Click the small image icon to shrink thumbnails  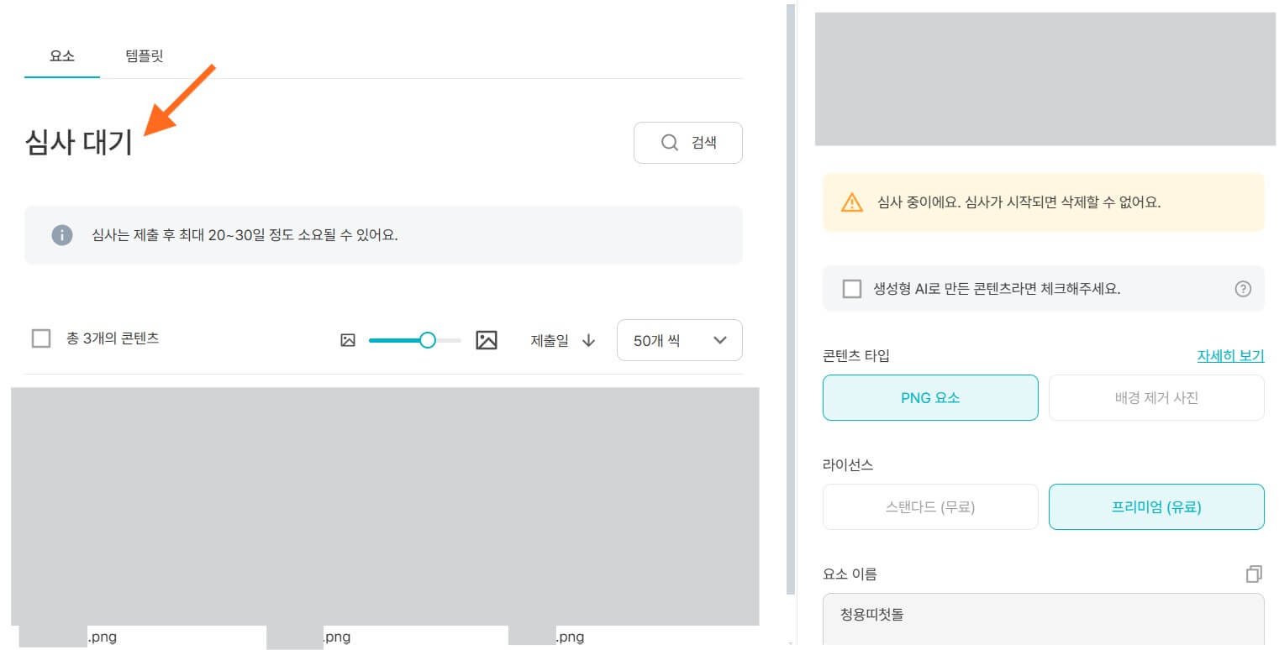pos(349,340)
